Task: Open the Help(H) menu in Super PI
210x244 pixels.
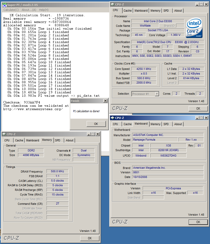Action: [44, 10]
